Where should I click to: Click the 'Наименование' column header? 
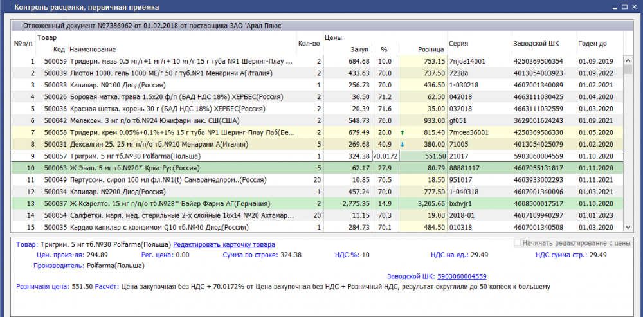click(93, 50)
